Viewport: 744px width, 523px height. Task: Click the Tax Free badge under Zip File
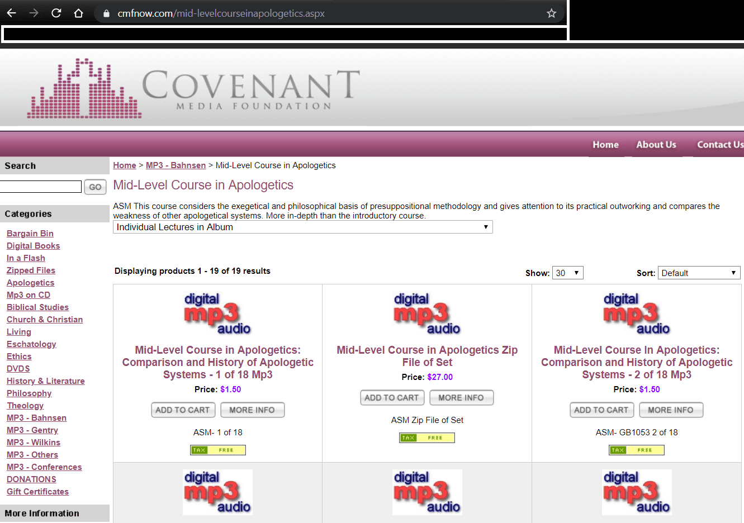click(427, 438)
